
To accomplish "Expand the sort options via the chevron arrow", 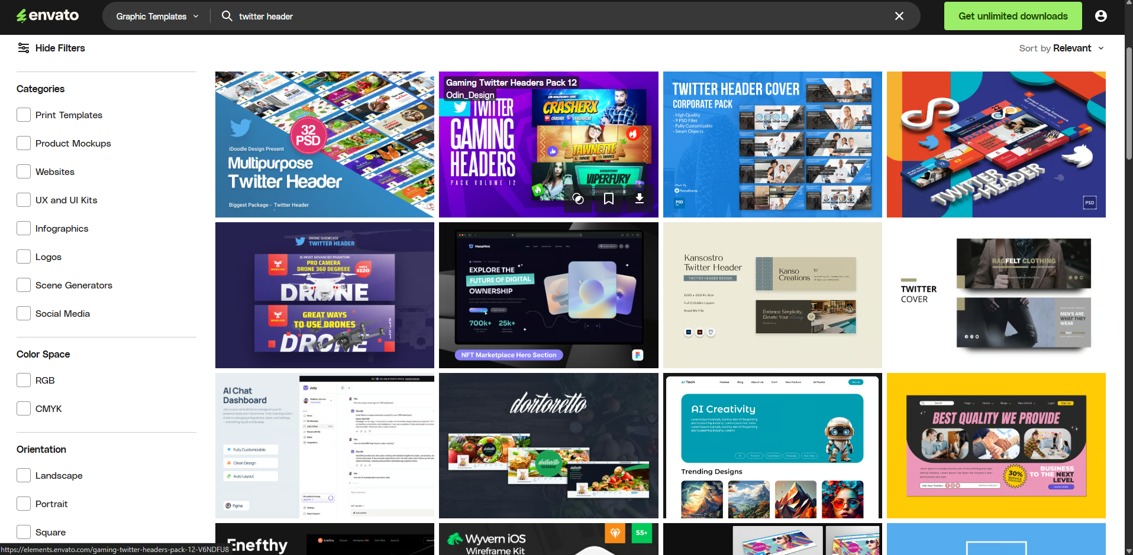I will [1101, 48].
